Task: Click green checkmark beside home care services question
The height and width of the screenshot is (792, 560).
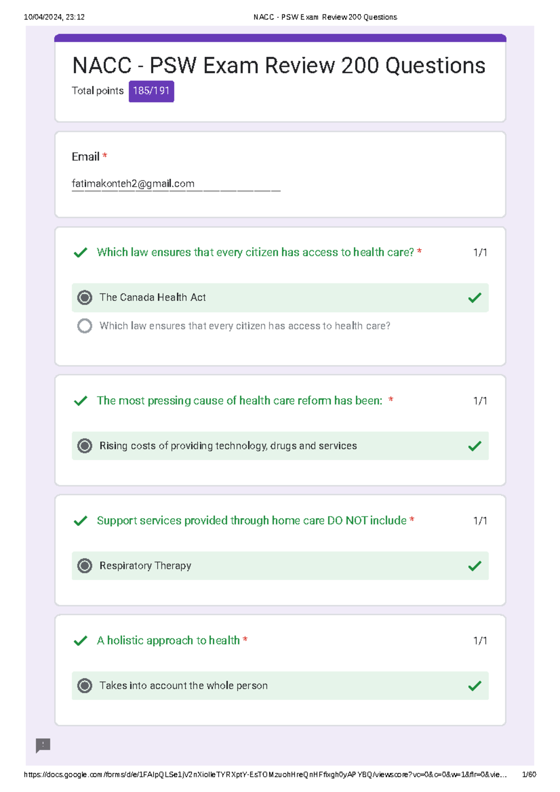Action: coord(81,521)
